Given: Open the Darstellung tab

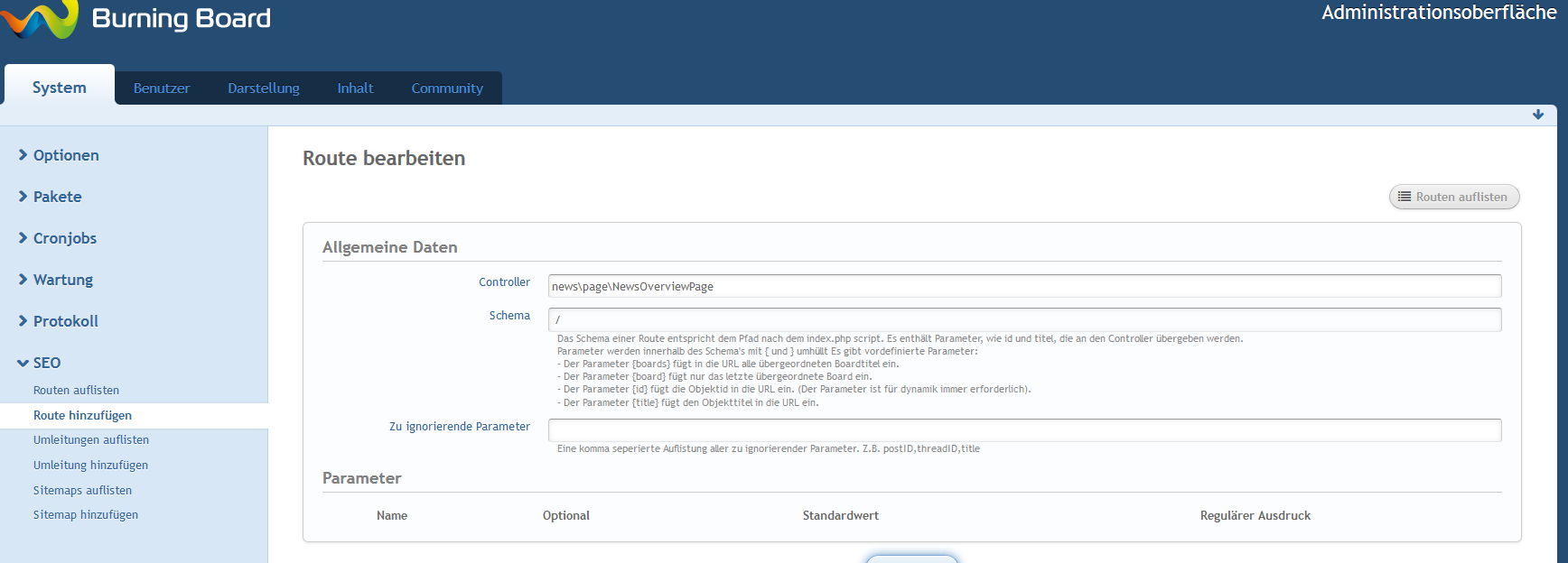Looking at the screenshot, I should 263,88.
